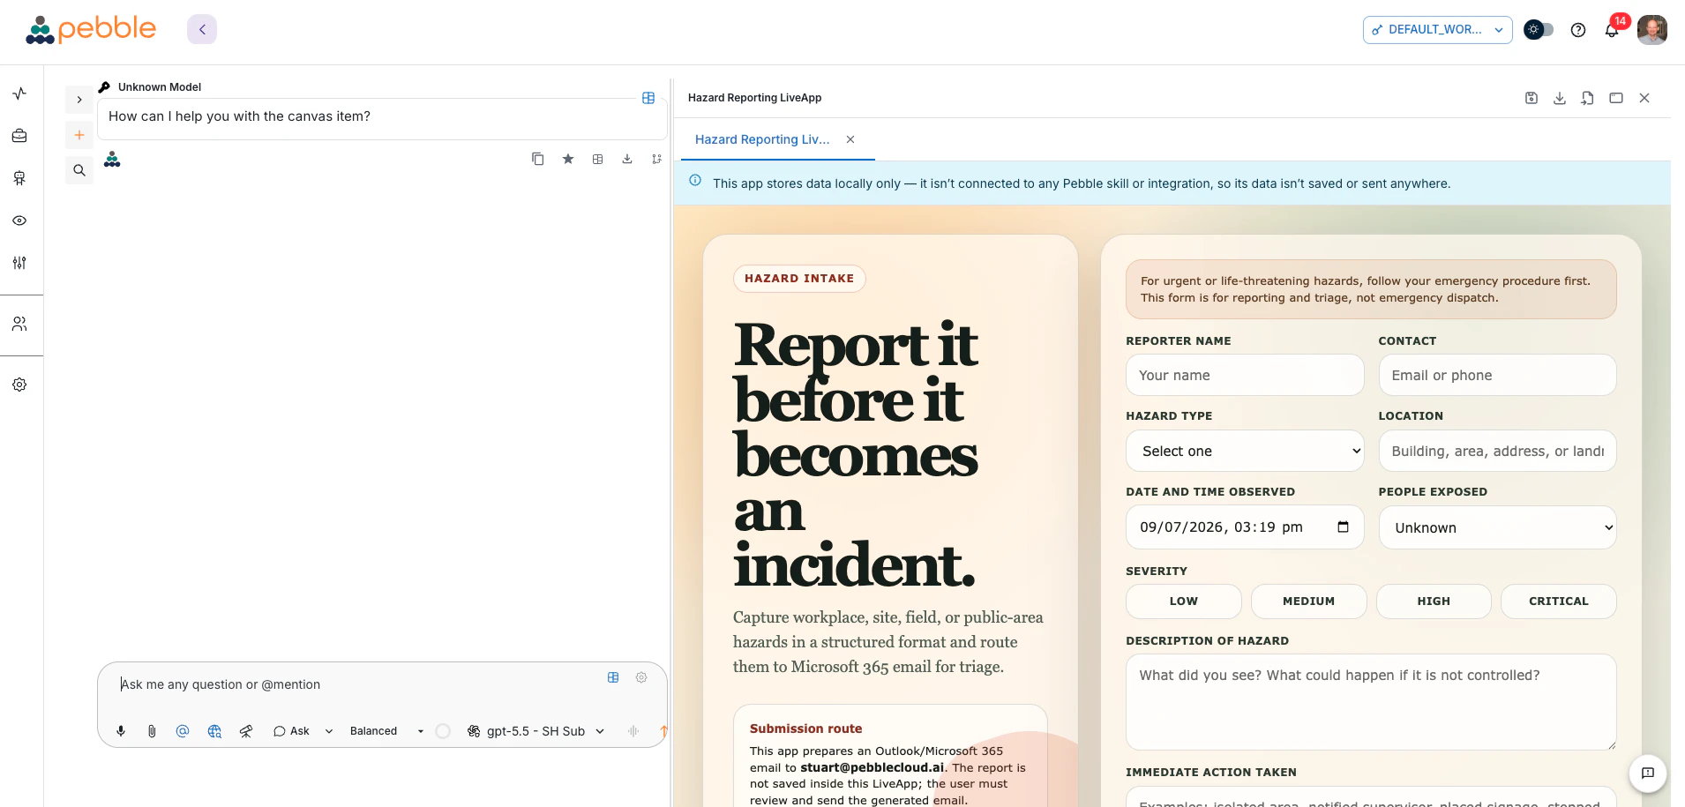Click the local-data notice info icon

pos(695,181)
